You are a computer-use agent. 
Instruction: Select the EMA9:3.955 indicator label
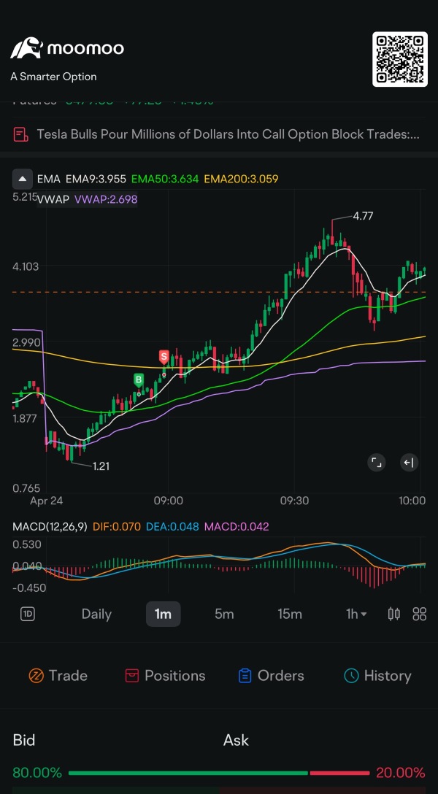click(96, 179)
